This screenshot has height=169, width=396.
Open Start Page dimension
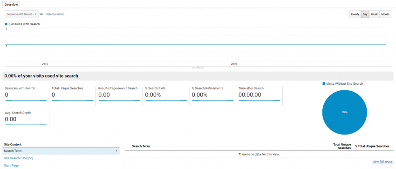(x=11, y=165)
